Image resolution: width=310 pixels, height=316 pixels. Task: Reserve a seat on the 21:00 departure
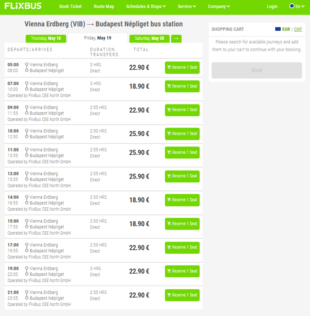[x=182, y=295]
